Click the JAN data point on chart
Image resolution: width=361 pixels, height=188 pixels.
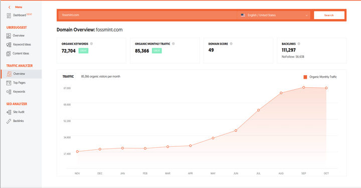(x=122, y=148)
